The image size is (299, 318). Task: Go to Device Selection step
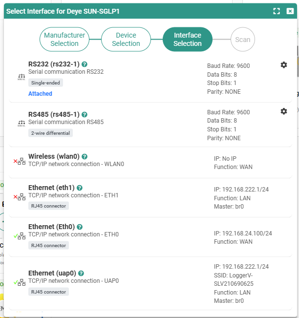126,40
